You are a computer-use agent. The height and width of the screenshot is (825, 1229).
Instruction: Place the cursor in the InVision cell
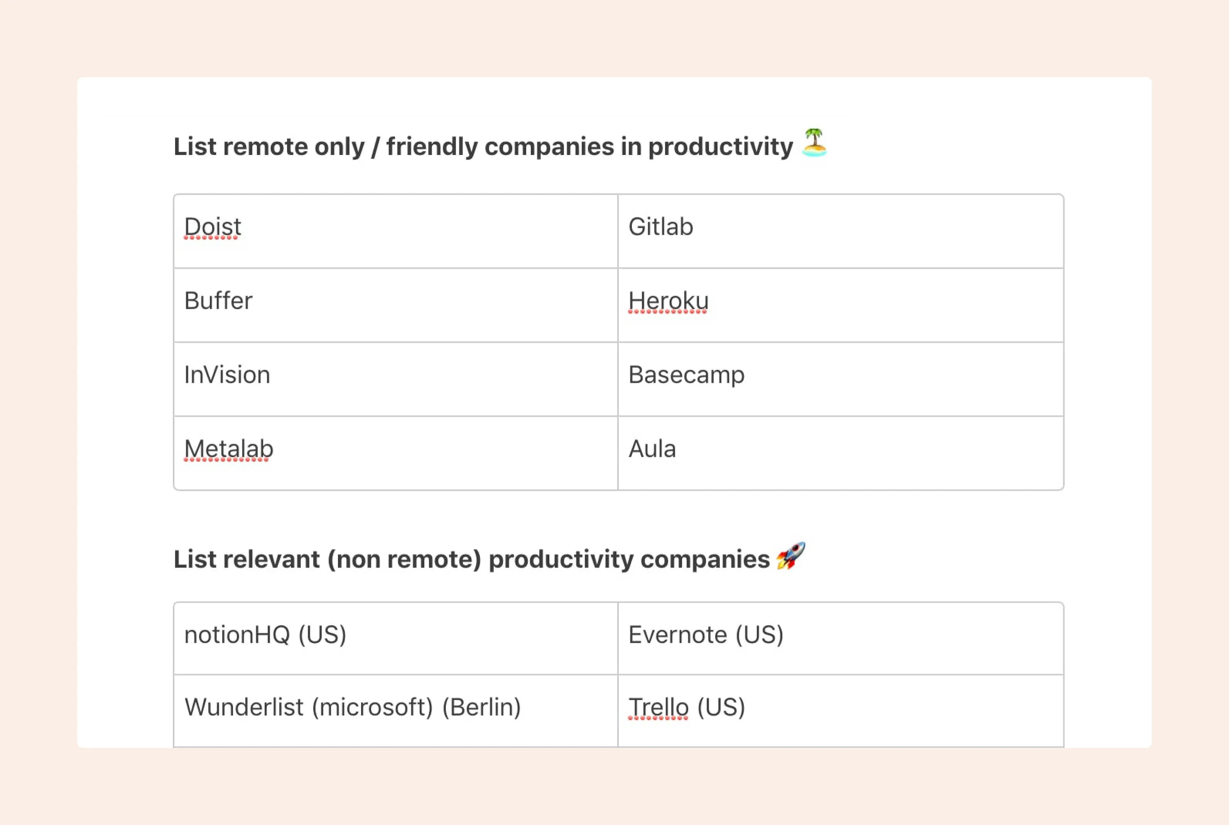point(396,379)
